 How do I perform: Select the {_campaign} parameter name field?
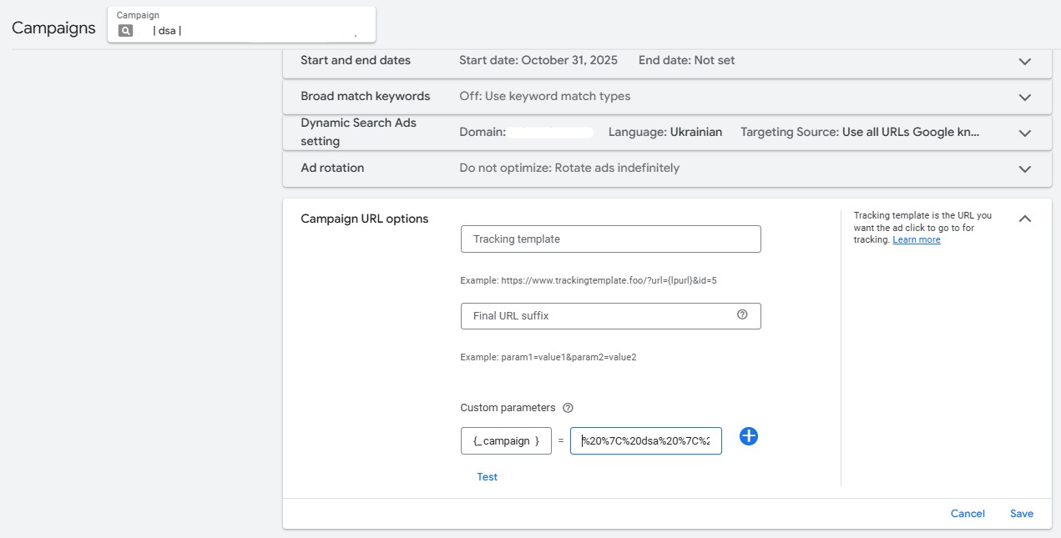[506, 441]
